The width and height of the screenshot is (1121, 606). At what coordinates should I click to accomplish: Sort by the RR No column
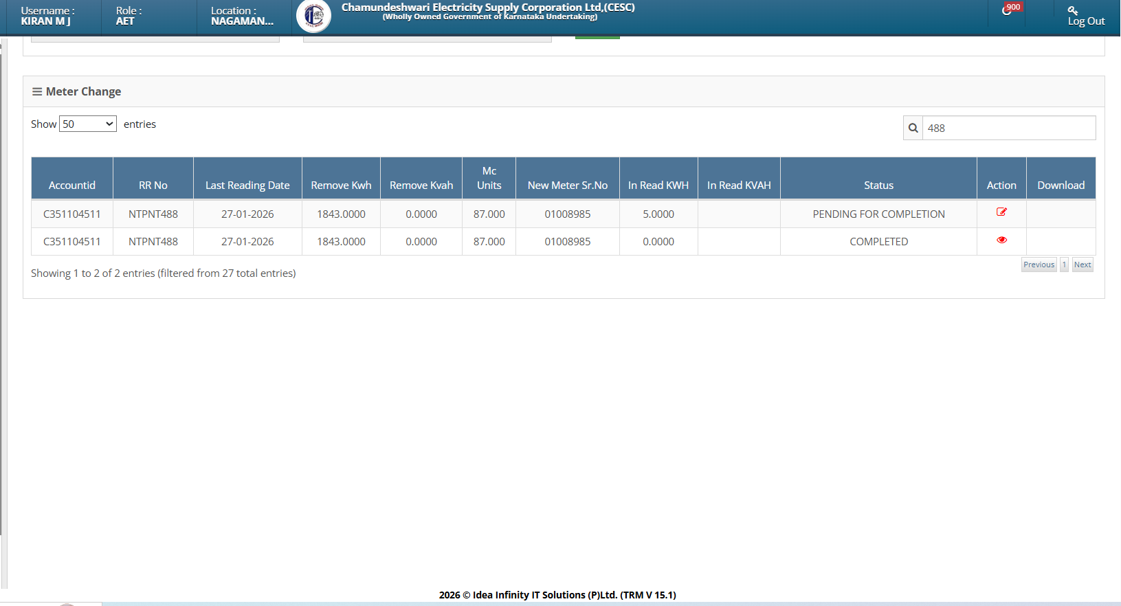pos(153,185)
